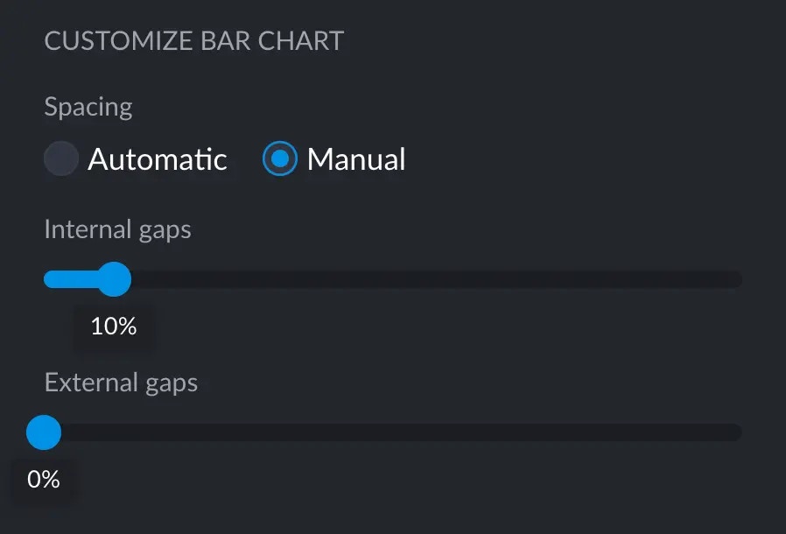
Task: Click the External gaps slider handle
Action: tap(44, 432)
